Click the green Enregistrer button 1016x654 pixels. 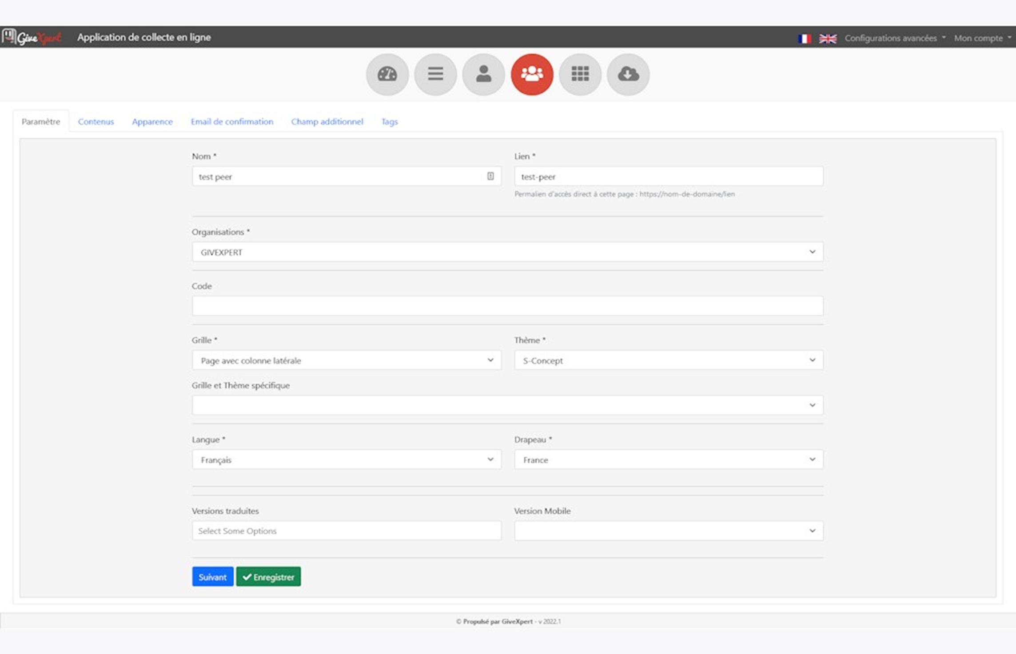pyautogui.click(x=268, y=577)
